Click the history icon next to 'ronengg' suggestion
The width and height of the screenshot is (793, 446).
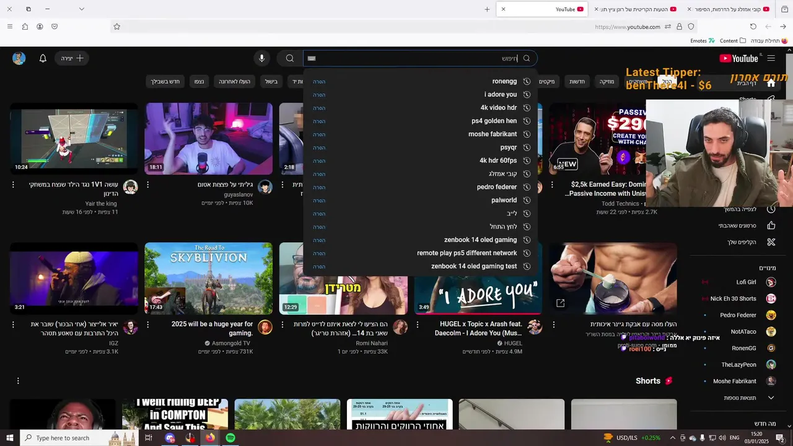(x=527, y=81)
